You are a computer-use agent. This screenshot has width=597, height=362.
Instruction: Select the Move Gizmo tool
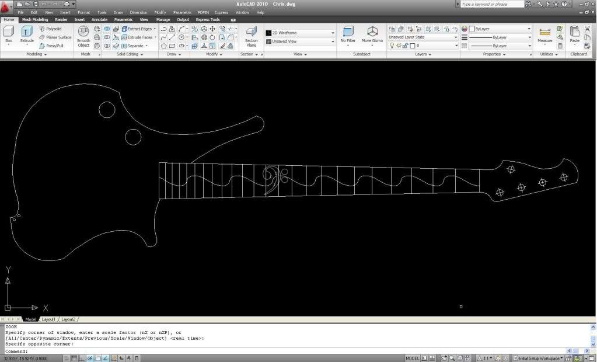click(x=372, y=34)
